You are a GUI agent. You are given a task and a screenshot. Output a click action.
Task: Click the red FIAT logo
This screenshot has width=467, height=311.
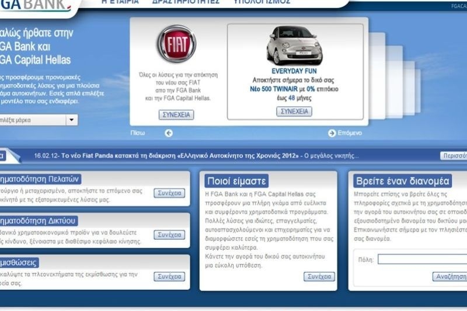[x=177, y=44]
